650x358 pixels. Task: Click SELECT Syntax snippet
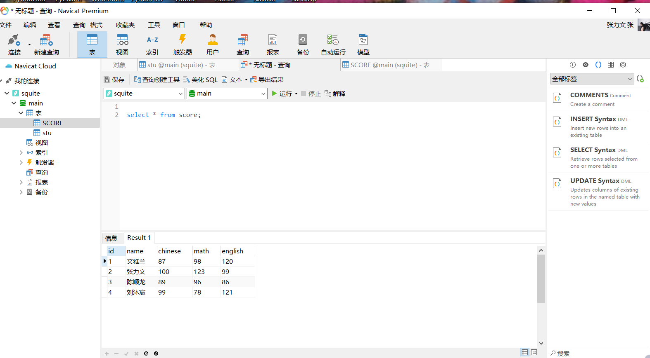pos(599,157)
